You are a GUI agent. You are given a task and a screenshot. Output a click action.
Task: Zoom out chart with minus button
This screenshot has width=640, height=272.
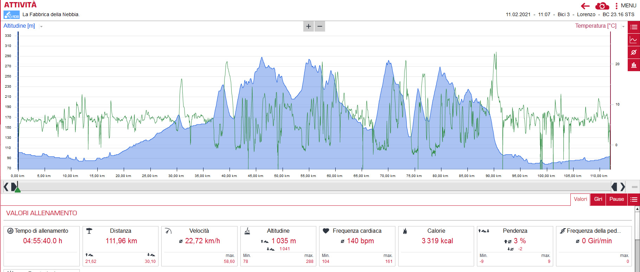320,26
